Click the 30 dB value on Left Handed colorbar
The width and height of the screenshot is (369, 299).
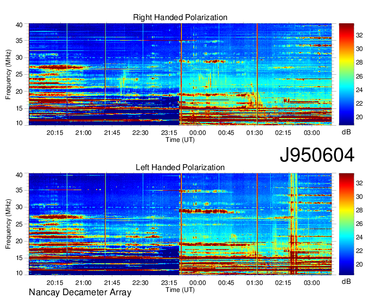pos(359,197)
